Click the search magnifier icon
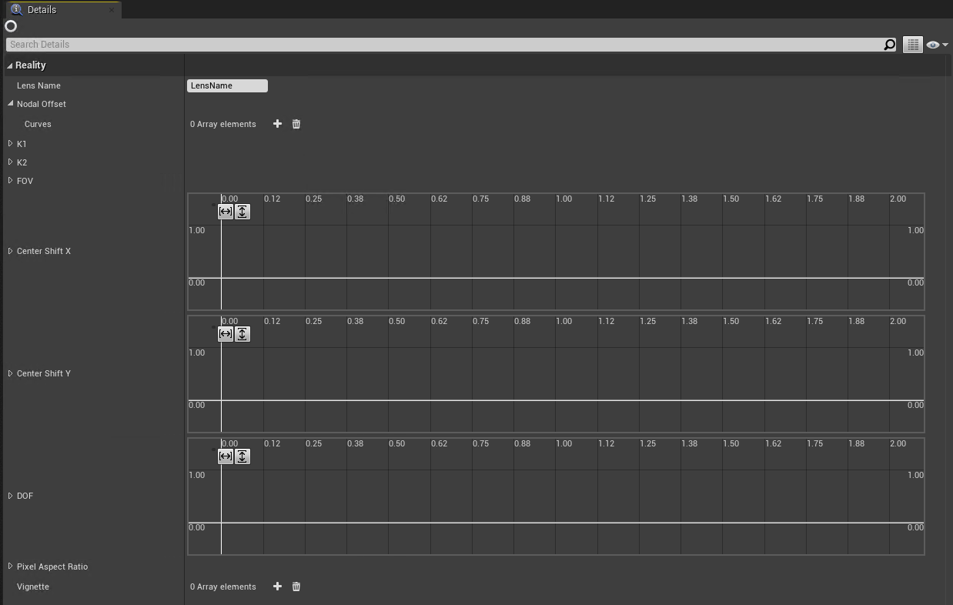 [x=889, y=45]
